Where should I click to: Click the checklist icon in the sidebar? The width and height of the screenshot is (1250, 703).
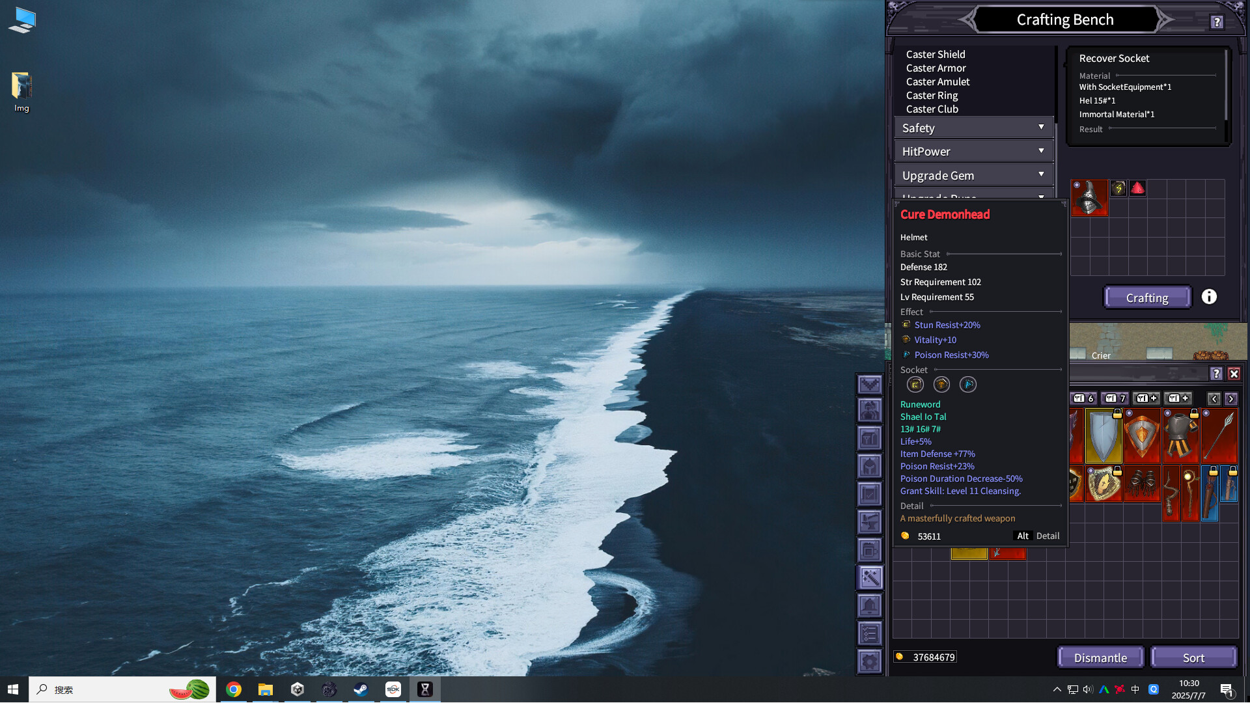click(870, 633)
